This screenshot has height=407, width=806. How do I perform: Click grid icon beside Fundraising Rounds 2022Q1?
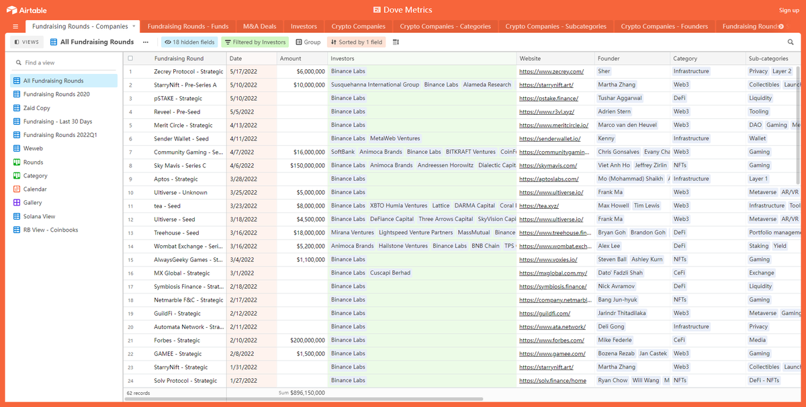click(x=17, y=135)
